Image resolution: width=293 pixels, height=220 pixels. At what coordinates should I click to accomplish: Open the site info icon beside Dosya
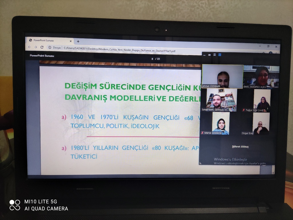[50, 48]
